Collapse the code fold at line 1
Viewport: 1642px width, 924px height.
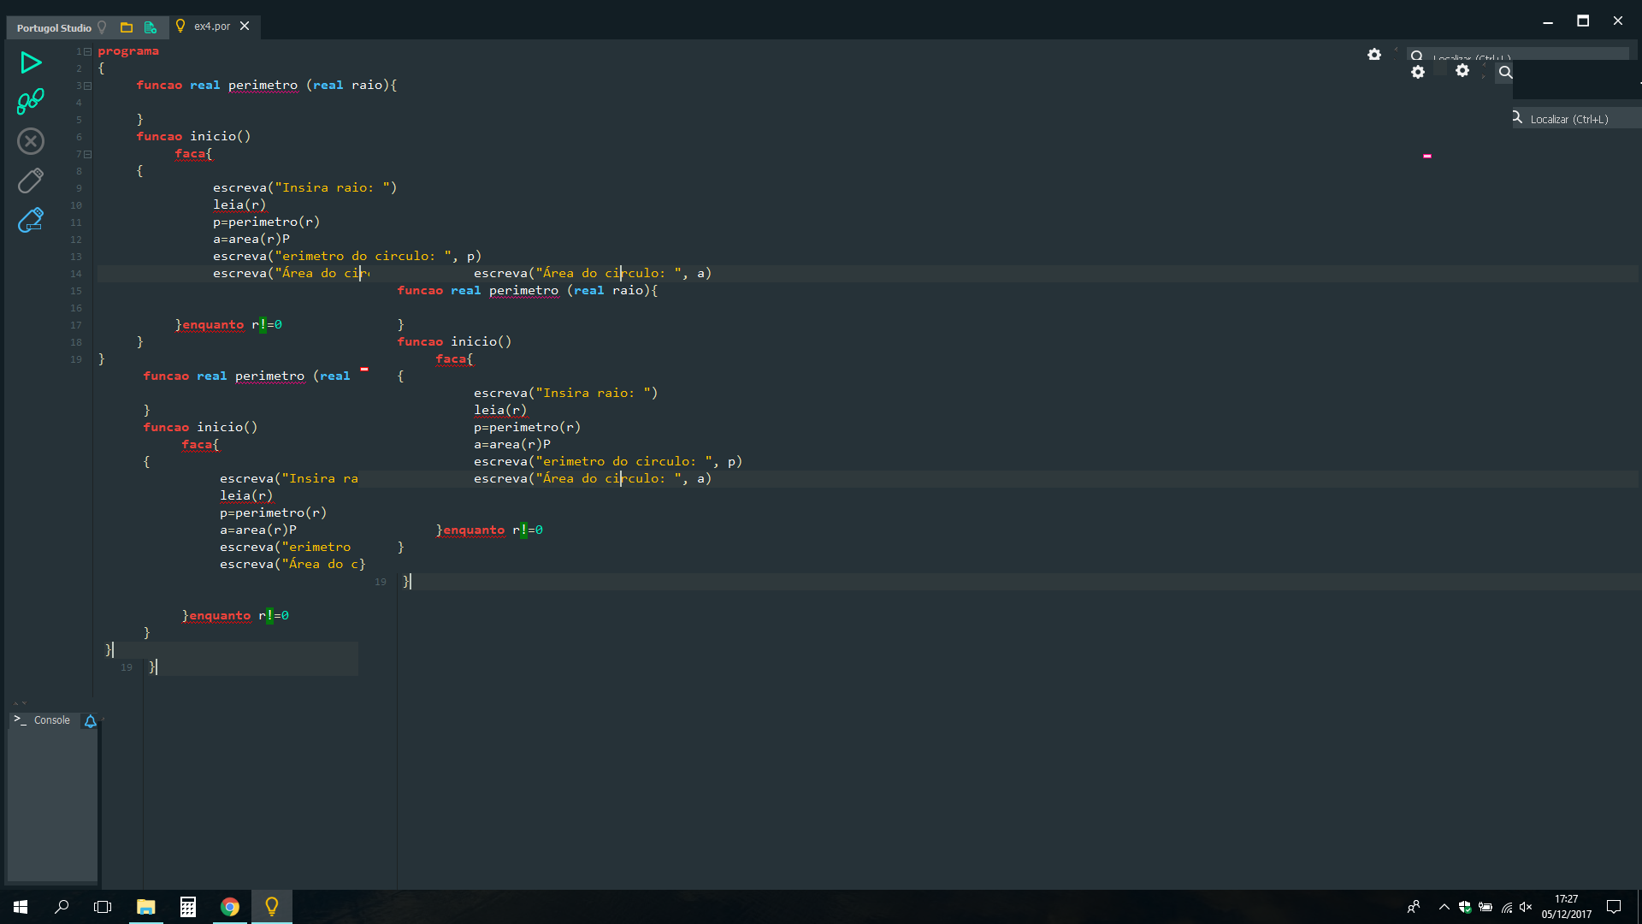pos(88,51)
